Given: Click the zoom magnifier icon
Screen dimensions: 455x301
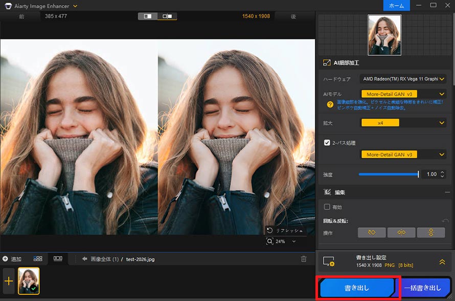Looking at the screenshot, I should coord(270,241).
